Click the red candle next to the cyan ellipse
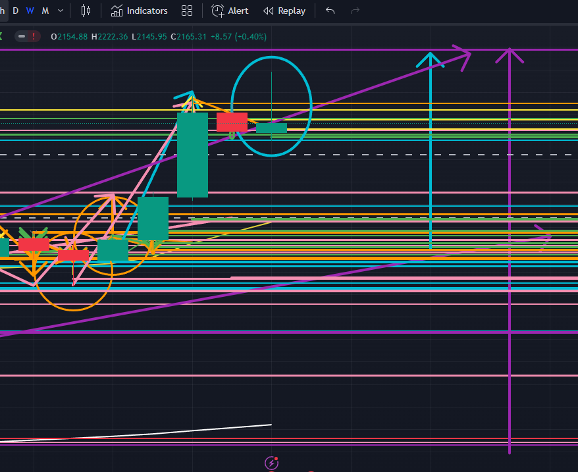 [232, 121]
